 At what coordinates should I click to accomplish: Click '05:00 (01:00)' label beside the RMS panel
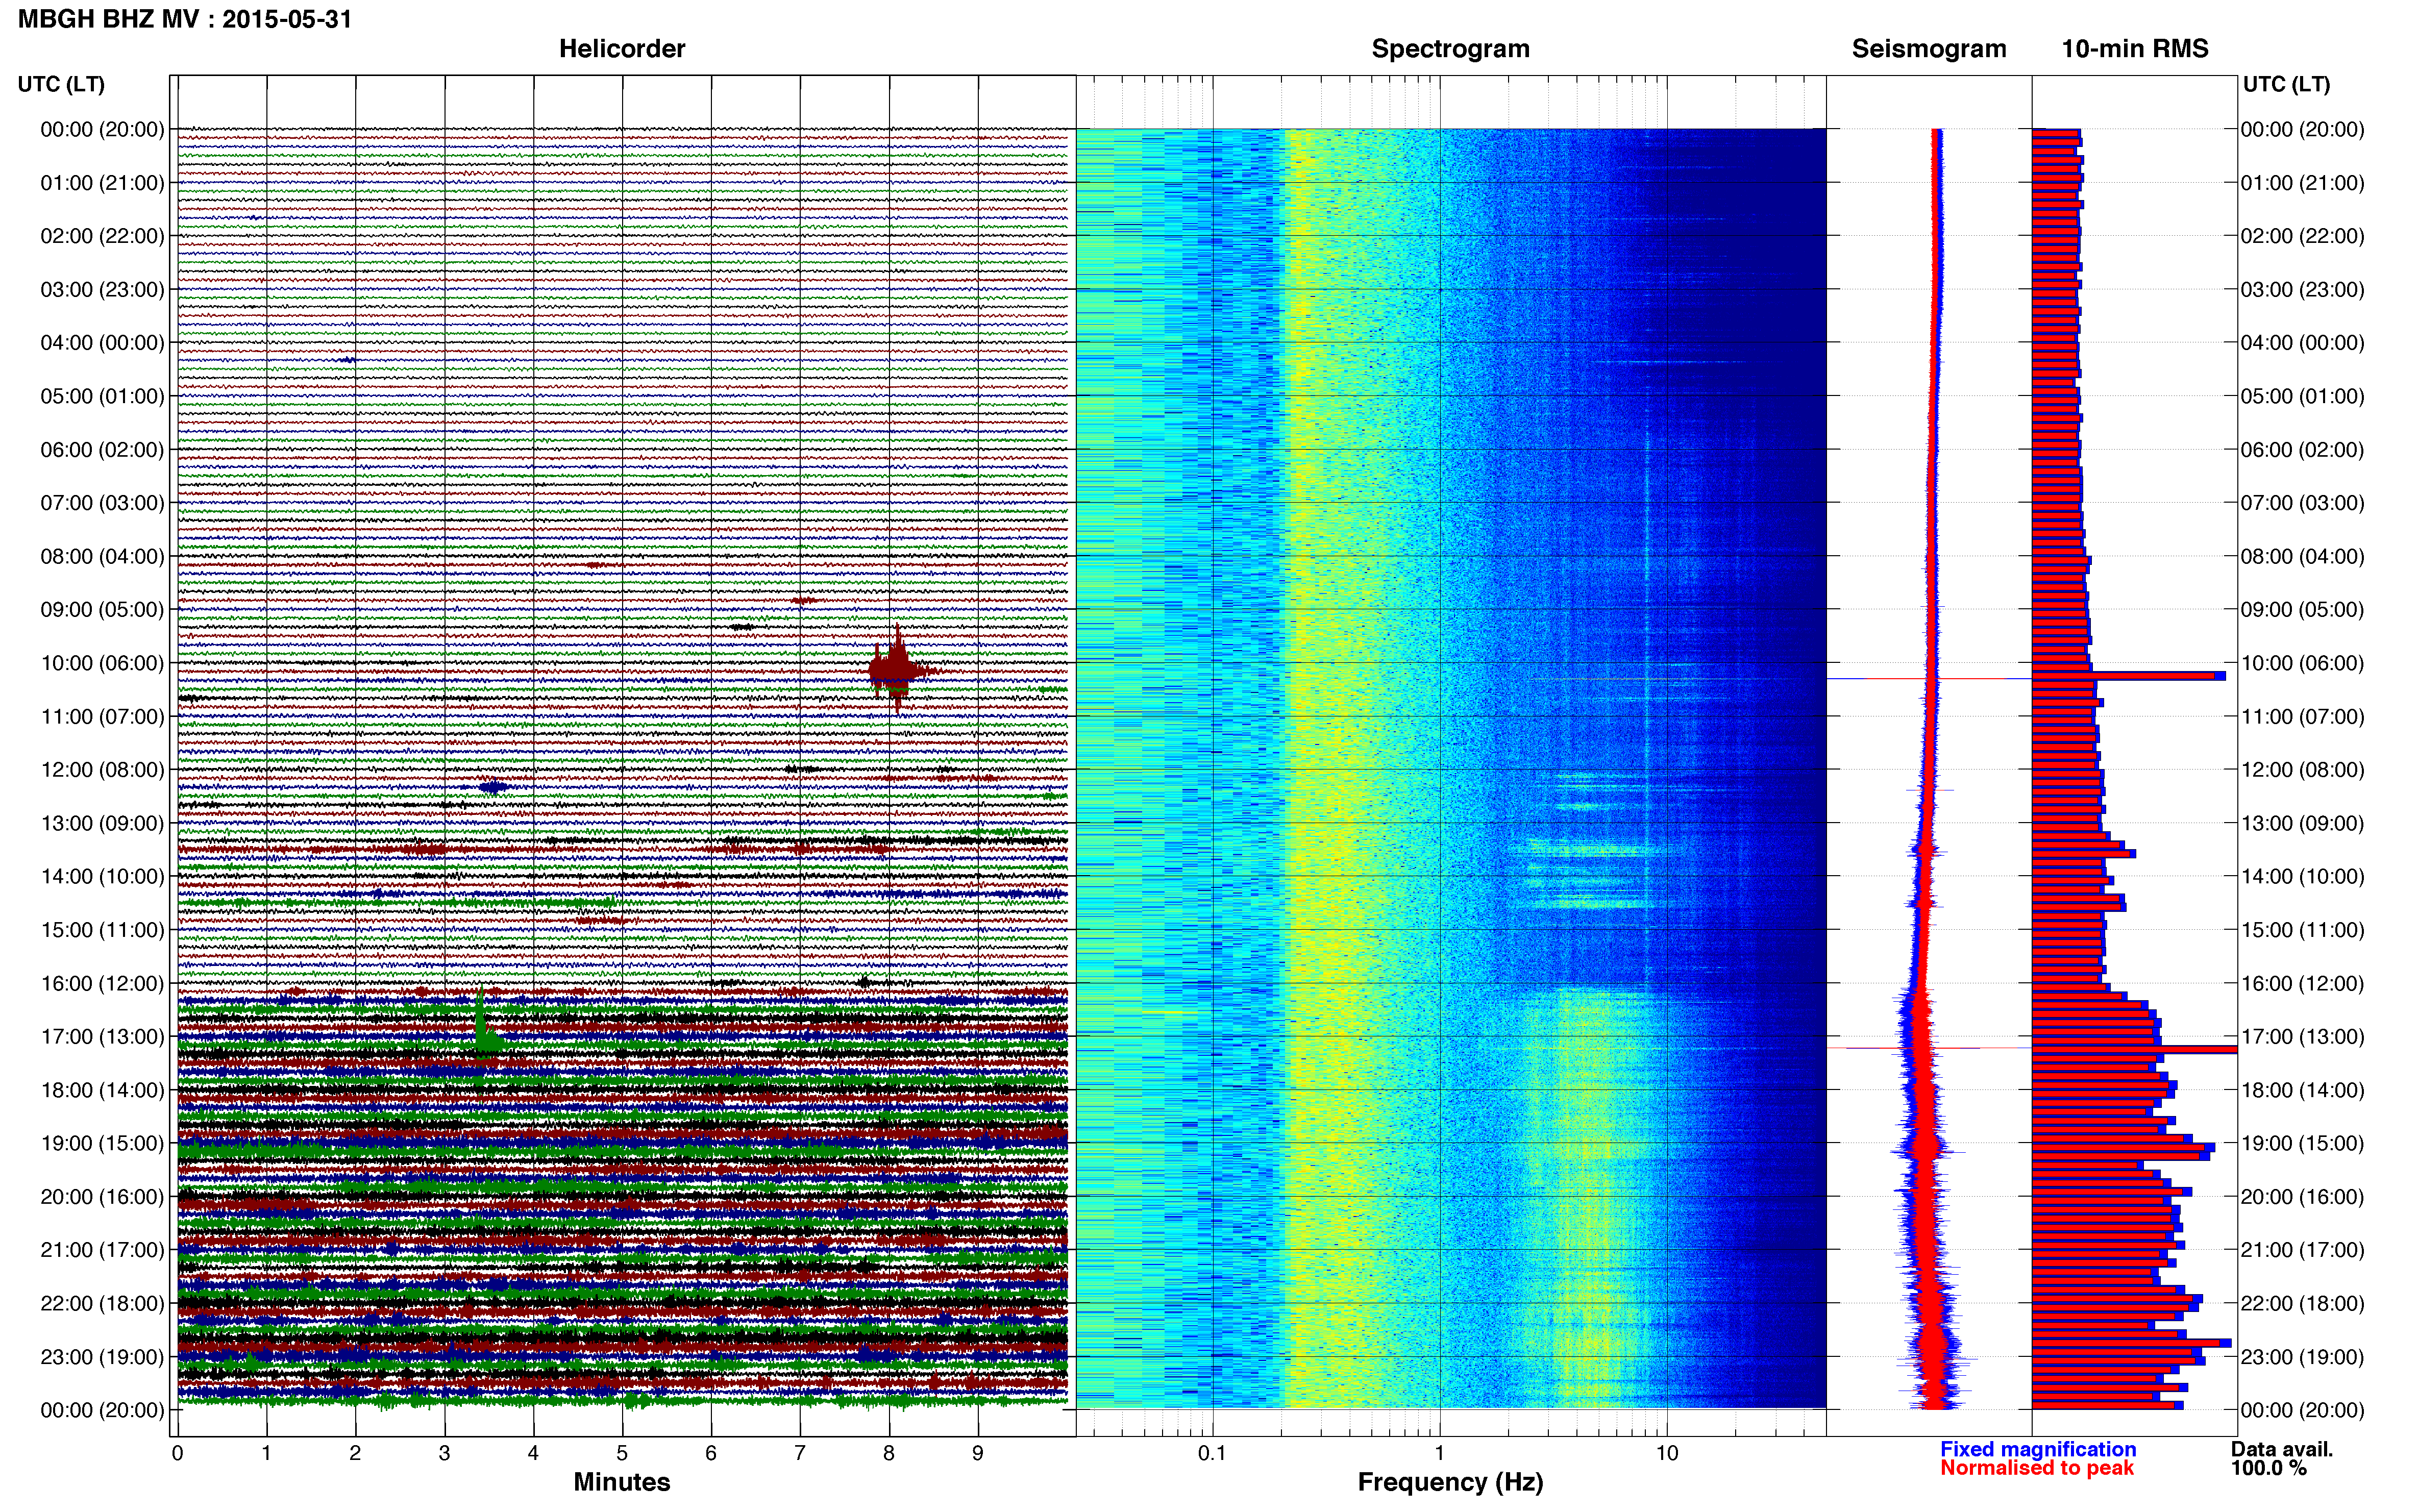(2302, 396)
